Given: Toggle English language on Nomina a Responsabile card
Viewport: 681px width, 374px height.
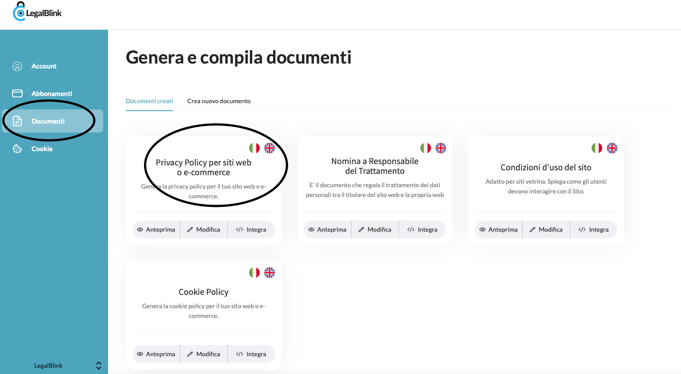Looking at the screenshot, I should [x=441, y=148].
